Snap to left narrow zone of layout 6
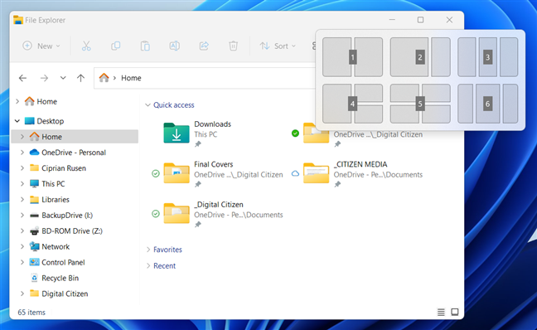 pos(466,104)
